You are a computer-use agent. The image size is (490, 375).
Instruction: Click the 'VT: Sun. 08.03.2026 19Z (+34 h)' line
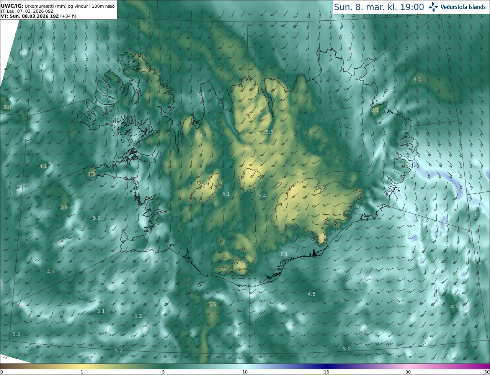click(39, 16)
